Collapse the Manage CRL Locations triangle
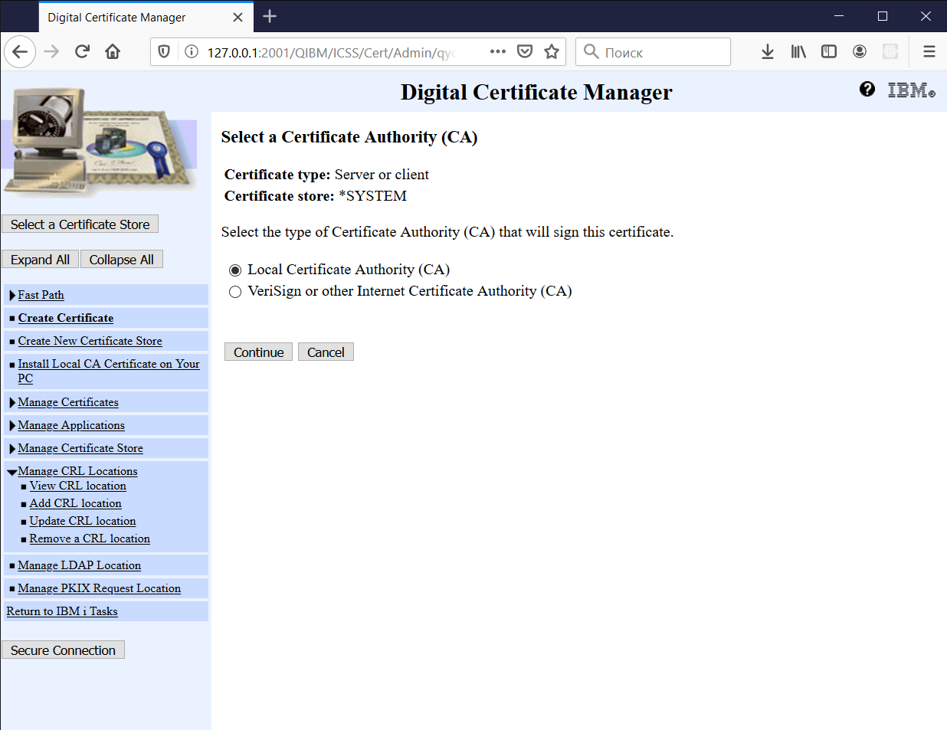 pyautogui.click(x=11, y=473)
